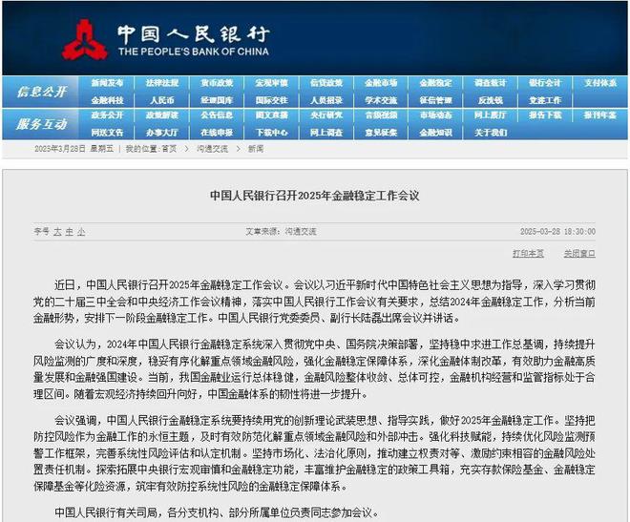Click the article source text 文章来源：沟通交流
The height and width of the screenshot is (522, 630).
pos(281,232)
